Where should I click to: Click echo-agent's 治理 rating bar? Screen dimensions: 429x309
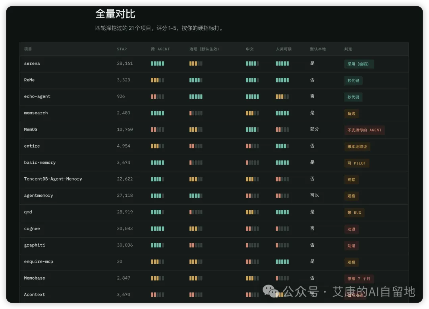tap(196, 97)
